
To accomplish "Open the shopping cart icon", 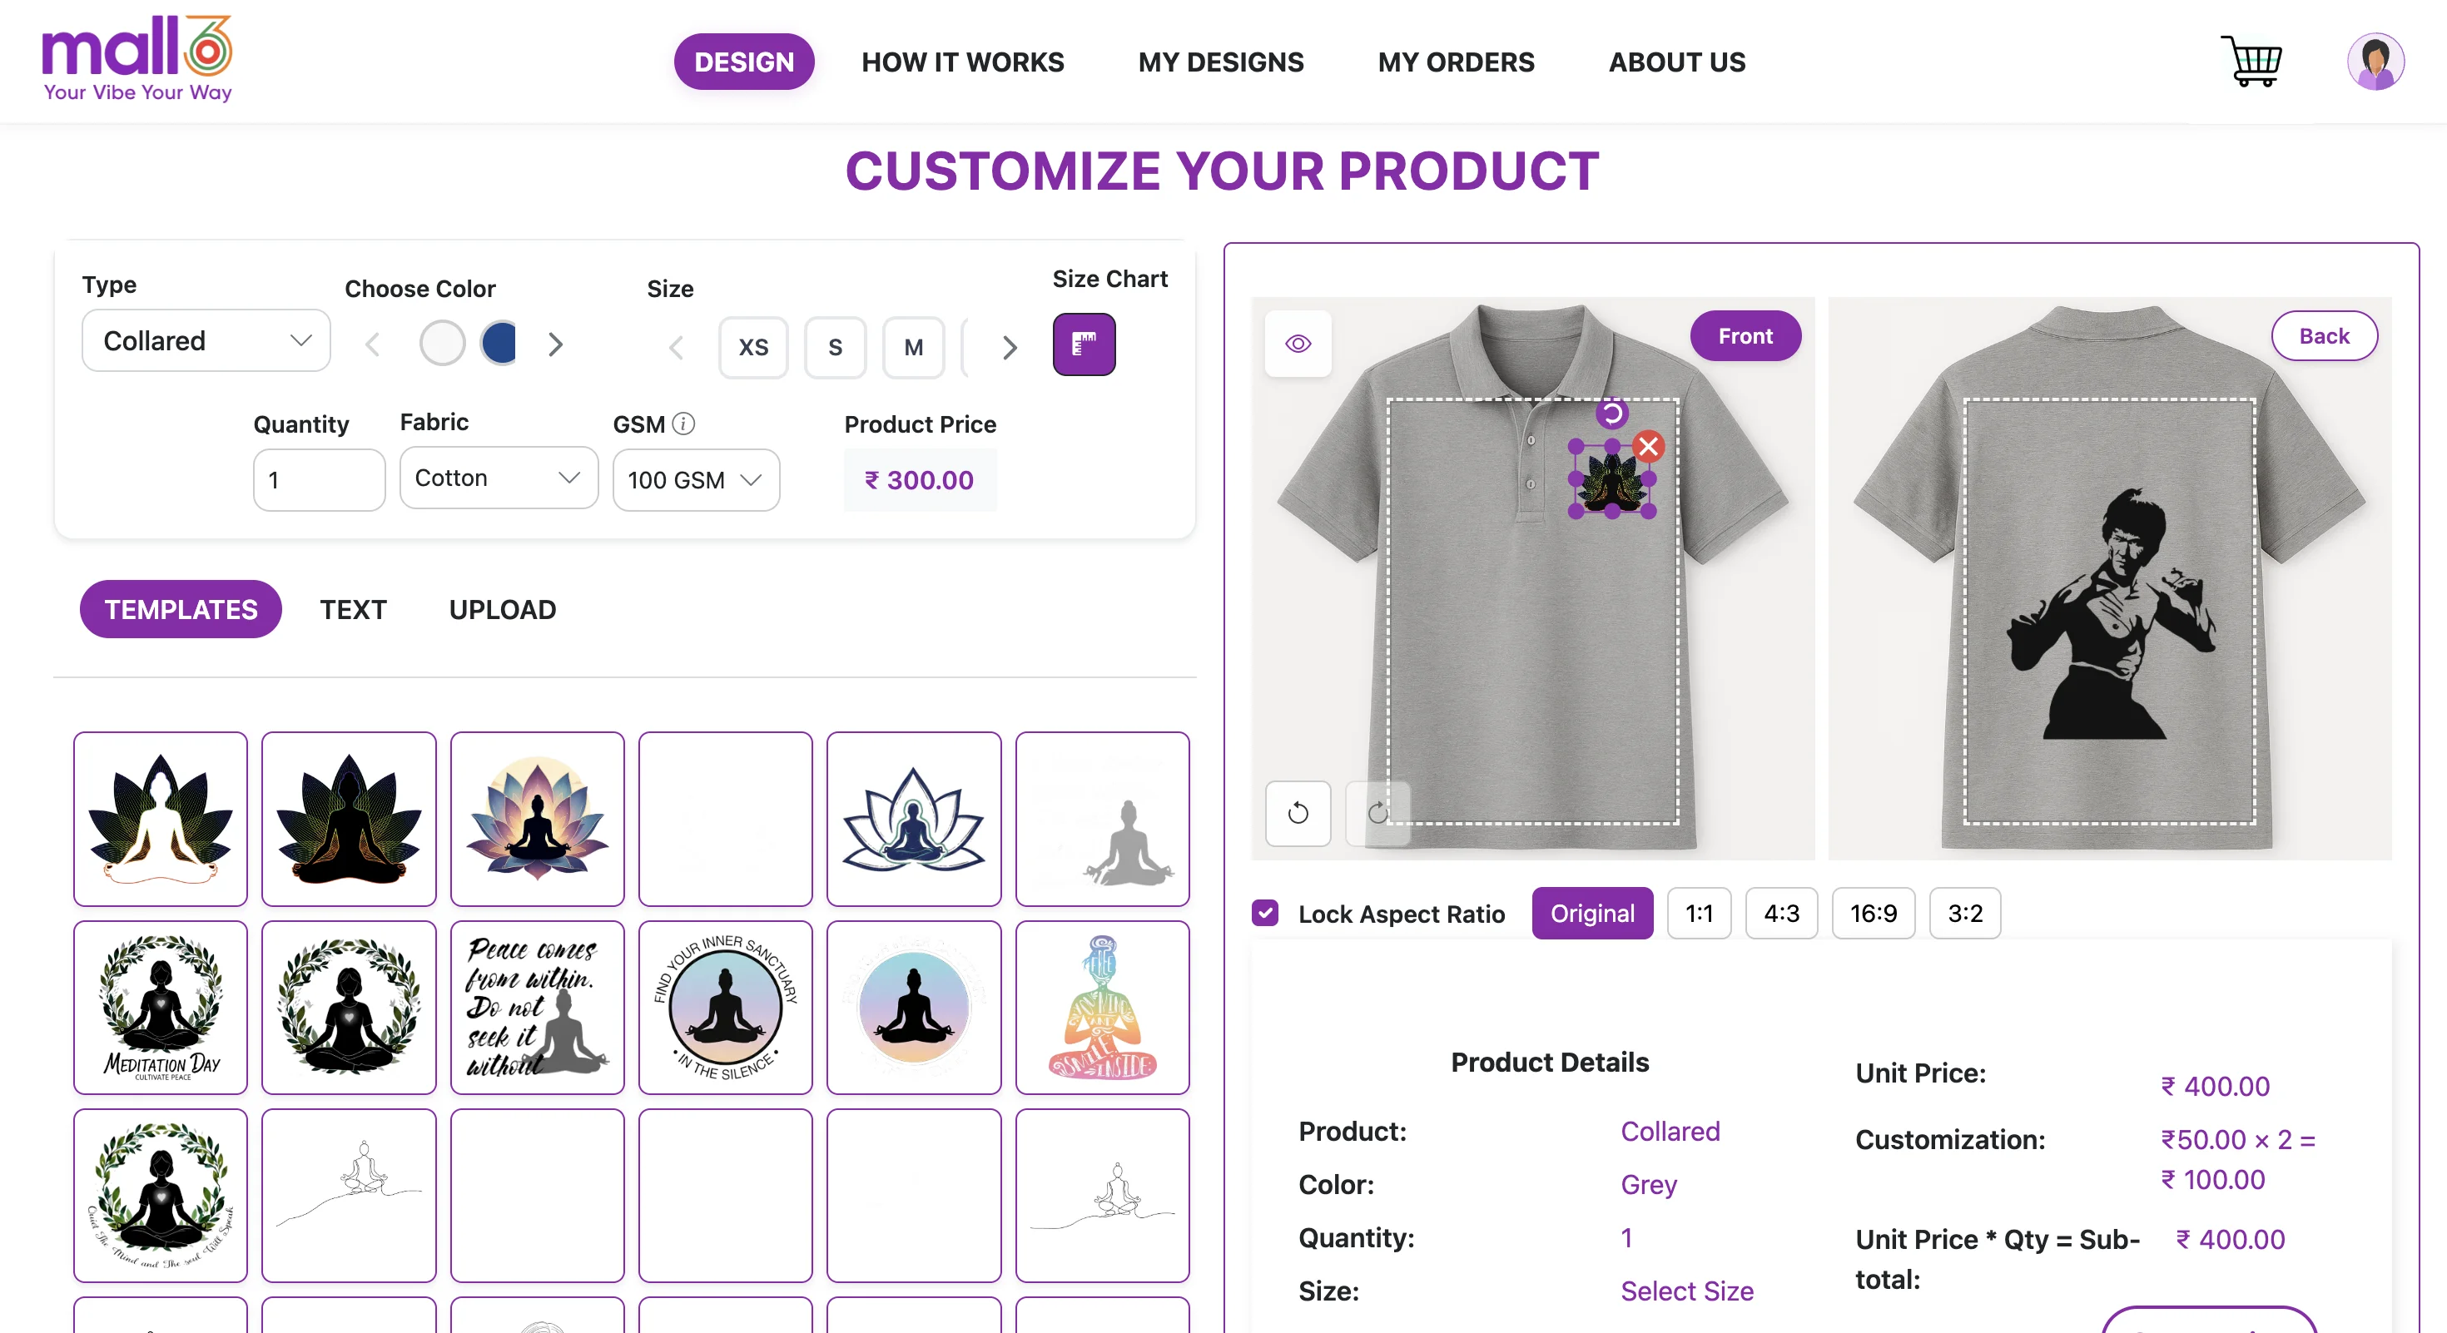I will 2251,62.
